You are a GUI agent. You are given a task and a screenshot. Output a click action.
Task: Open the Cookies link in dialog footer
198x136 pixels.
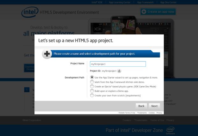(152, 113)
